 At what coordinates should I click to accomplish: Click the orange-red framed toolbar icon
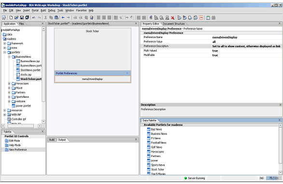pyautogui.click(x=201, y=18)
